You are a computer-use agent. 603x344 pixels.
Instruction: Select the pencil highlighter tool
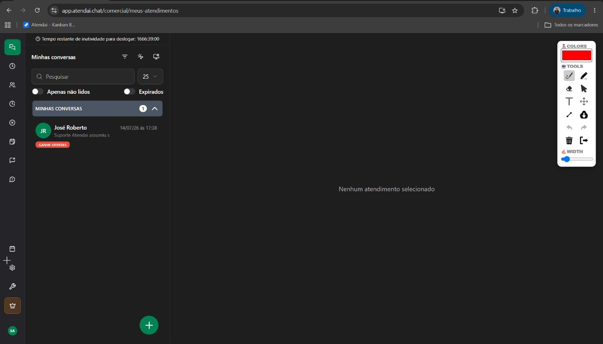pos(584,76)
